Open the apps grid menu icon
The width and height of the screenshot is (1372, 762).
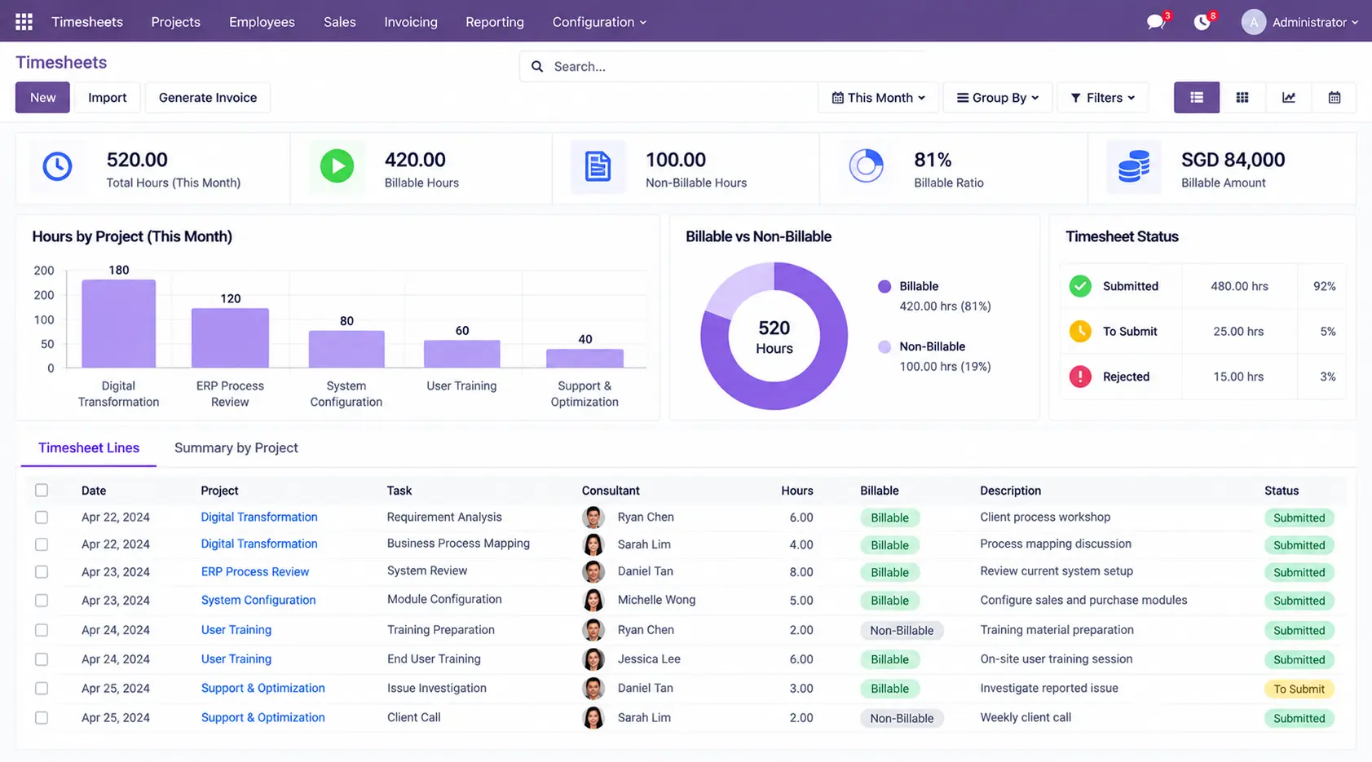[24, 22]
